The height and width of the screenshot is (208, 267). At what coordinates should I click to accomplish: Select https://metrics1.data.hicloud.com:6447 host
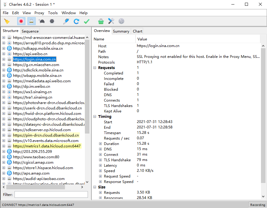tap(47, 146)
